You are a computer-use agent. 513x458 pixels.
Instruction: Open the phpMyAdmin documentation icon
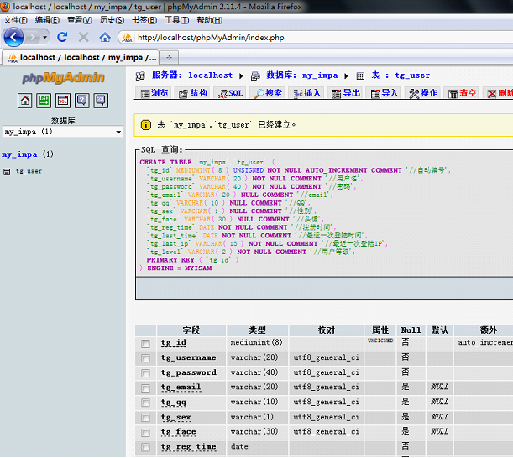[81, 101]
